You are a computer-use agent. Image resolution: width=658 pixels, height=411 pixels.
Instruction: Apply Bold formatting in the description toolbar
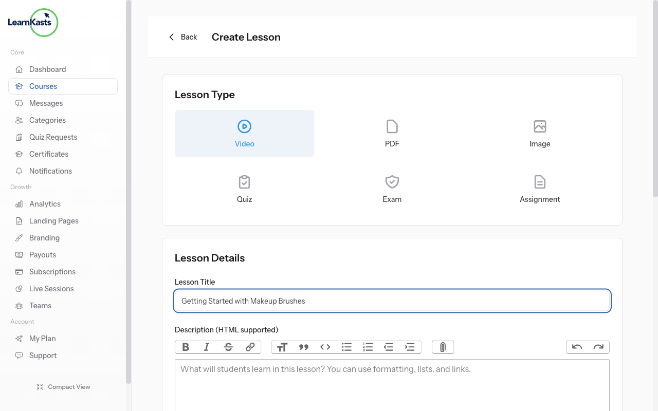(x=186, y=347)
